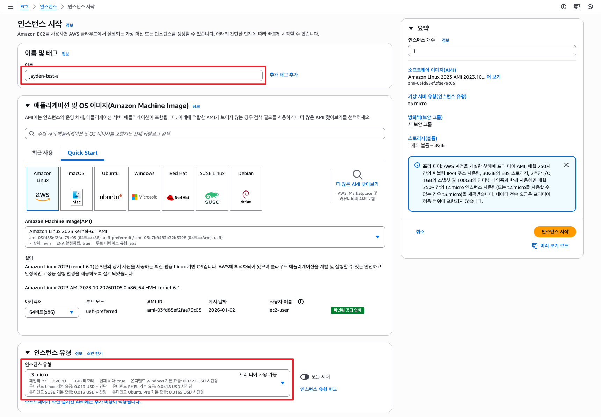This screenshot has height=417, width=601.
Task: Open 가상 서버 유형(인스턴스 유형) summary link
Action: tap(437, 96)
